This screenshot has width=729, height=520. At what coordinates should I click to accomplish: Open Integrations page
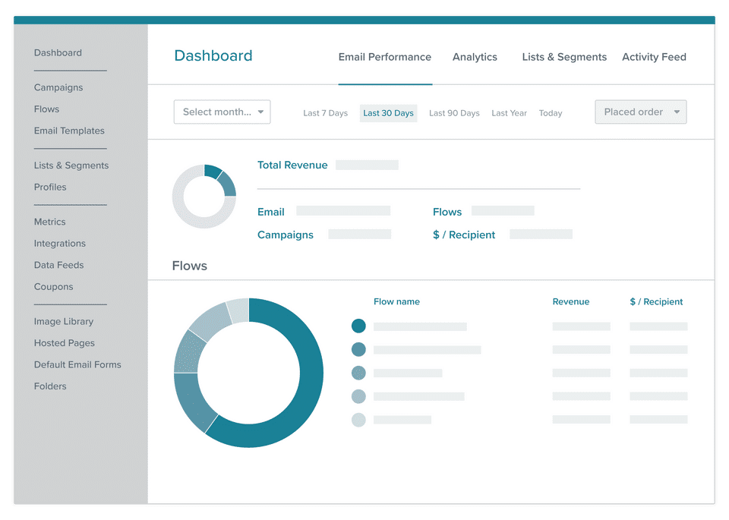(59, 244)
